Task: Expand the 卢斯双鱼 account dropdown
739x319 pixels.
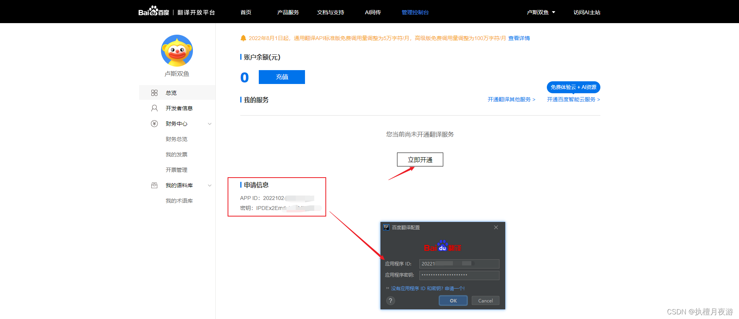Action: click(x=541, y=12)
